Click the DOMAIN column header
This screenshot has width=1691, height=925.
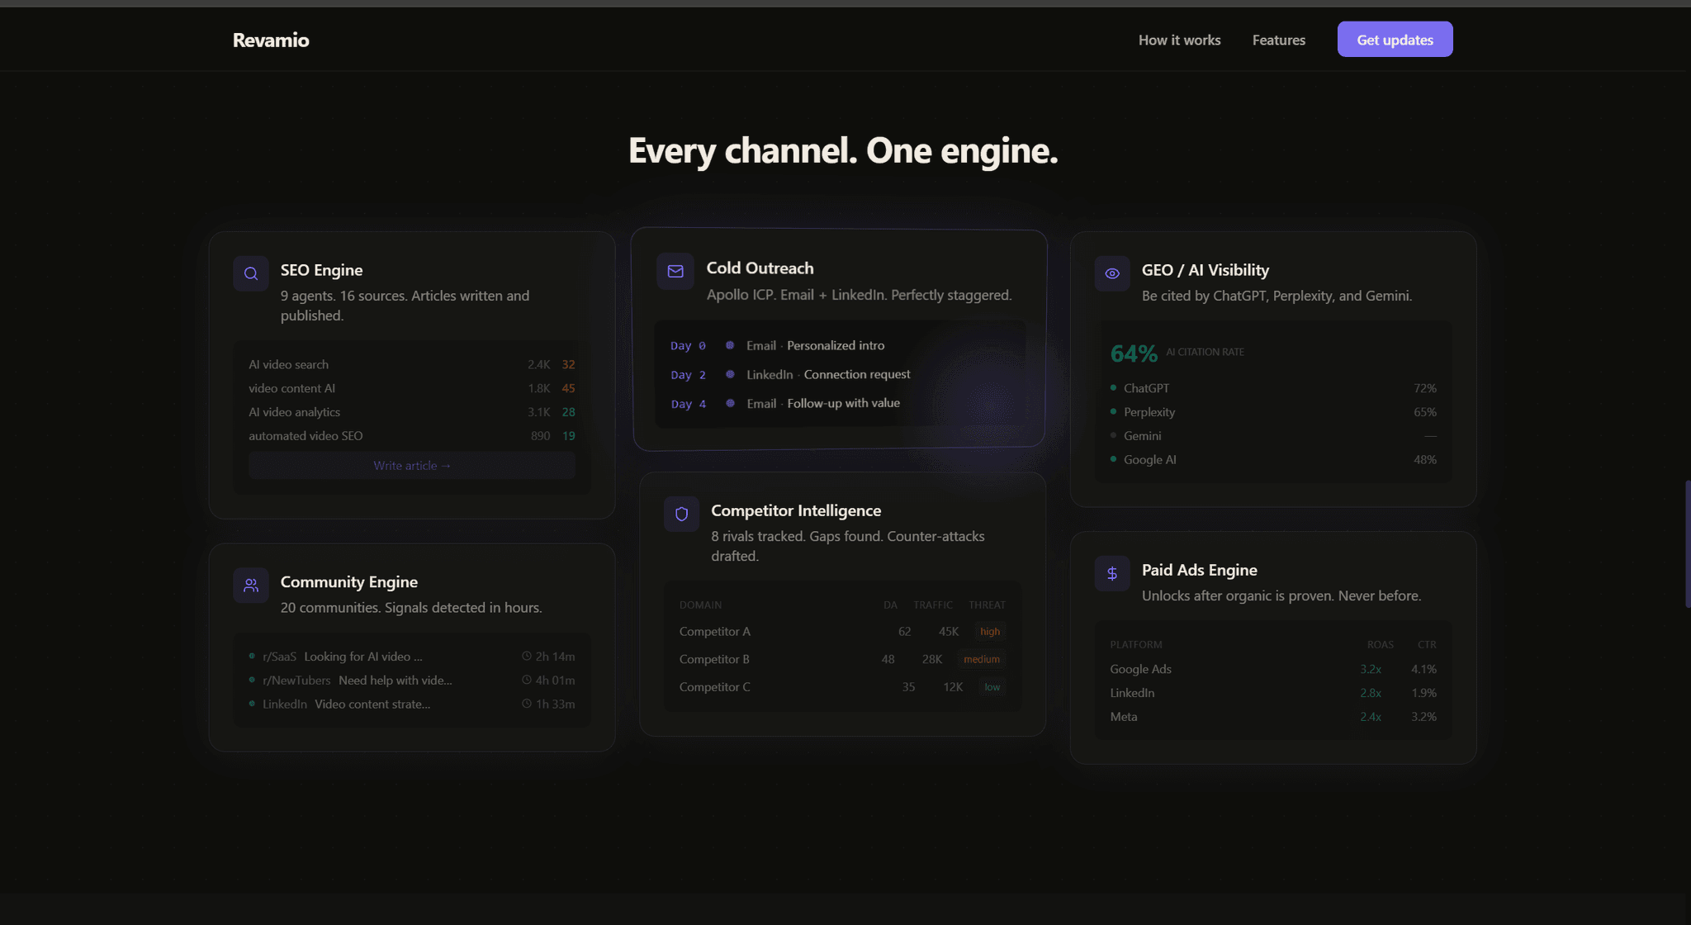700,605
